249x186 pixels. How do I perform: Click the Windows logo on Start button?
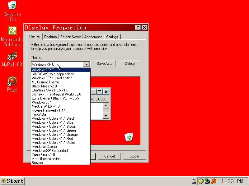[x=4, y=181]
